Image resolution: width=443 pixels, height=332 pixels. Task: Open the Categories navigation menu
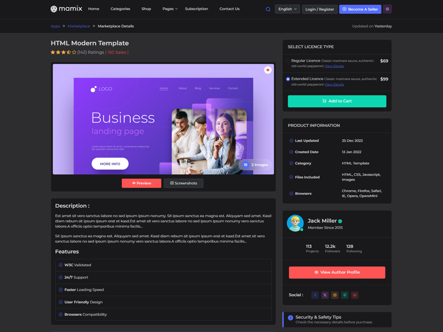[x=120, y=9]
